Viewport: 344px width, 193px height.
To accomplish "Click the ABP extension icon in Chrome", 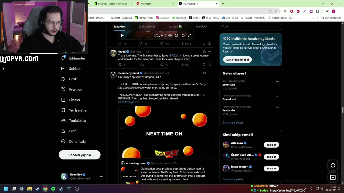I will tap(298, 11).
